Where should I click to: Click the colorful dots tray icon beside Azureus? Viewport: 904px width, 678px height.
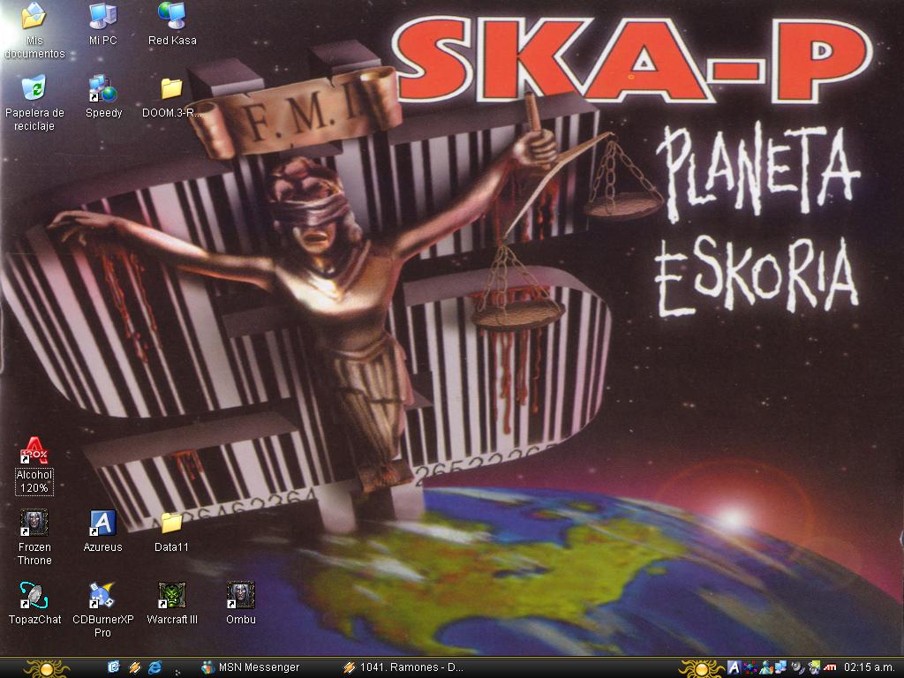750,667
